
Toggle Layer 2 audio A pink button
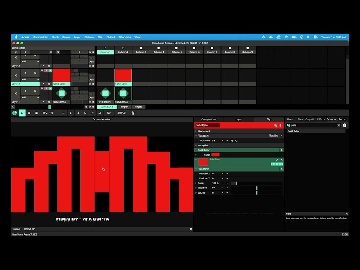click(x=46, y=70)
